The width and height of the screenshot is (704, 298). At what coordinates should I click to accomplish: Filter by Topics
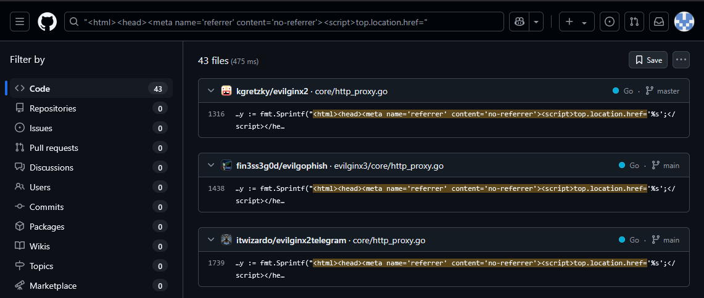91,266
